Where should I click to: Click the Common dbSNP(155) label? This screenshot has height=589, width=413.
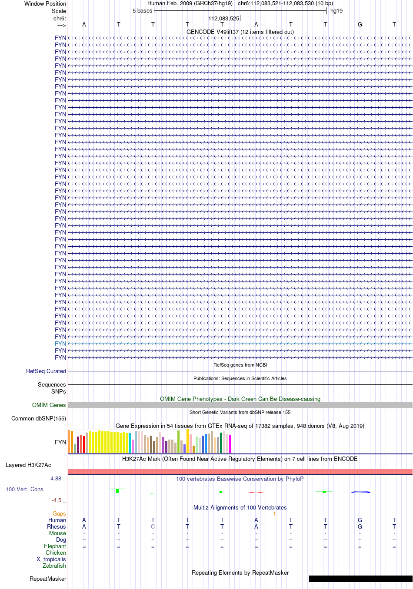pyautogui.click(x=39, y=418)
